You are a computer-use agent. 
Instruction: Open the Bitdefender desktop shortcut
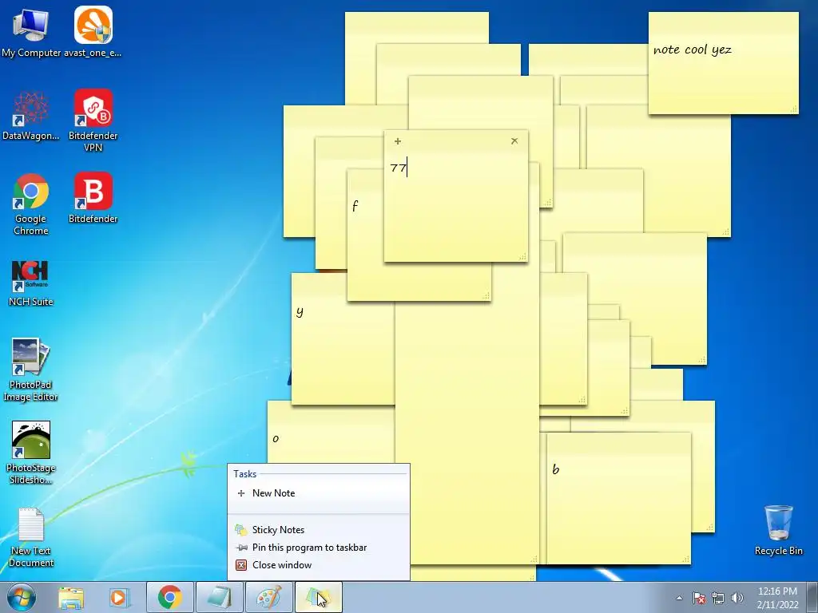click(93, 198)
